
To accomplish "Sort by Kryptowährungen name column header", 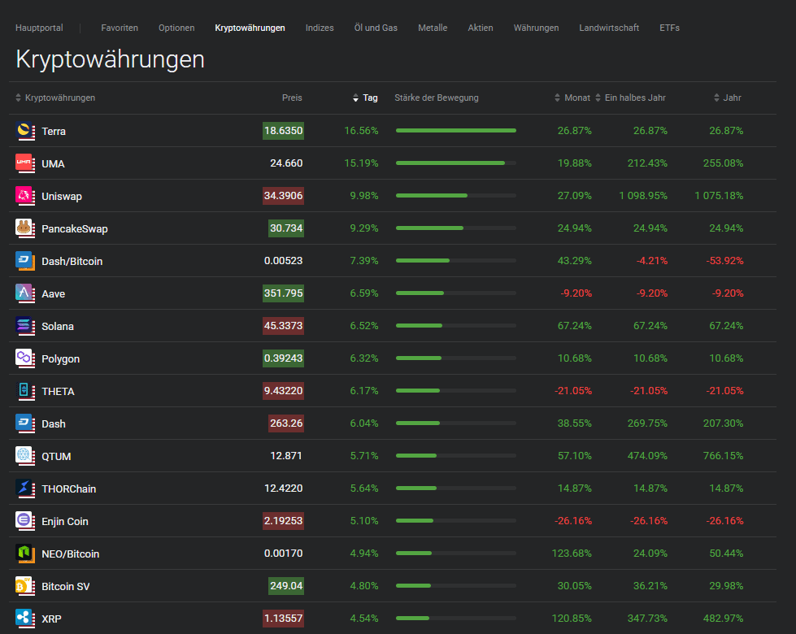I will click(59, 98).
